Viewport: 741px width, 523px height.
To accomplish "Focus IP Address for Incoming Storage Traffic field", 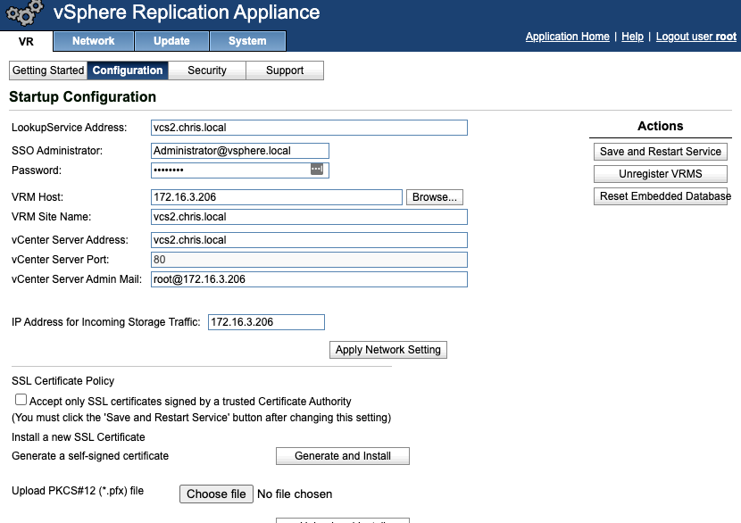I will click(267, 322).
